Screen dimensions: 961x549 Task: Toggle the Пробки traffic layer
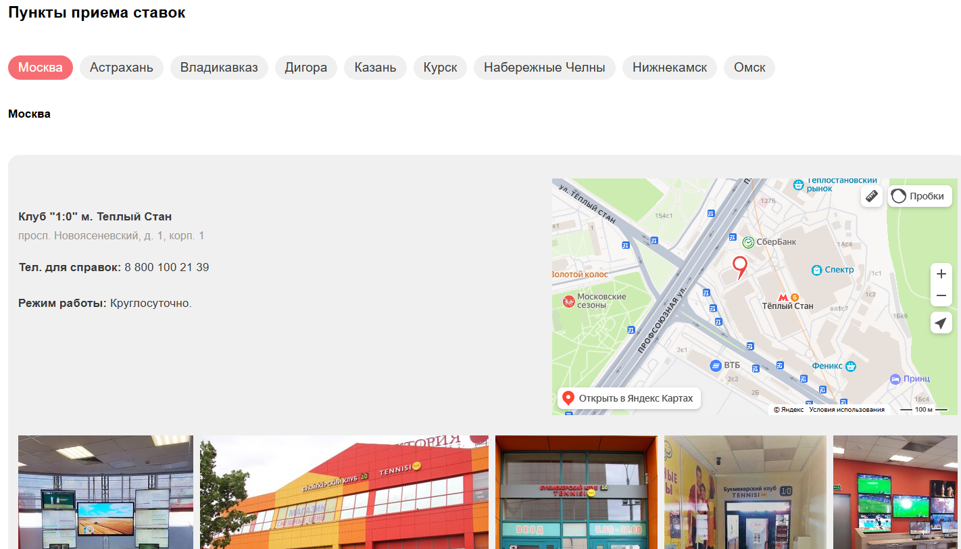tap(920, 197)
